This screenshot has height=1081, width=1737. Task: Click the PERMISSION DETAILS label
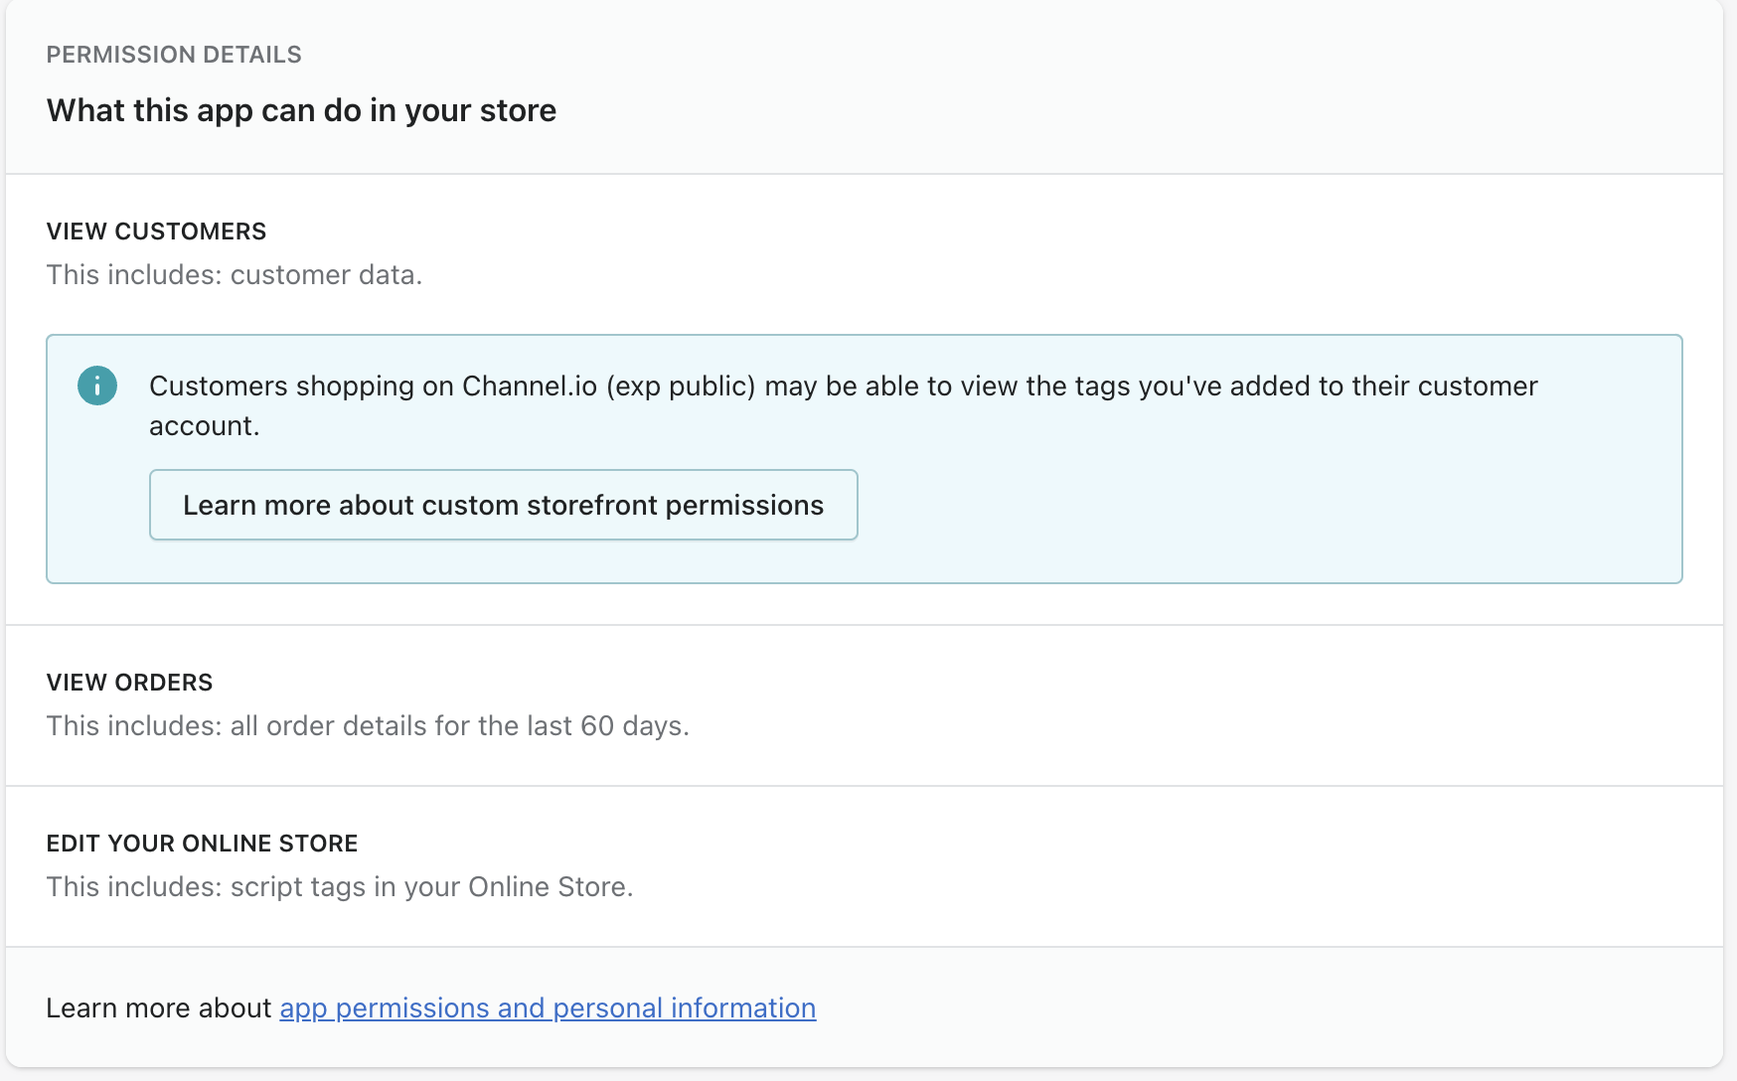point(174,55)
